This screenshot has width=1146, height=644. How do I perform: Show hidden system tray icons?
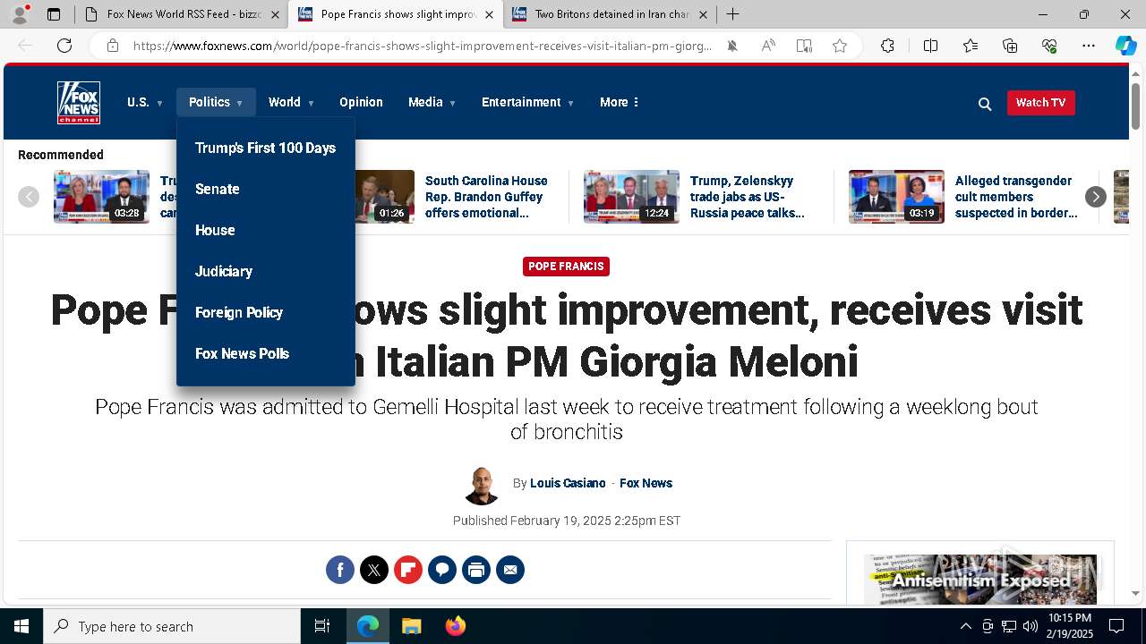click(965, 626)
